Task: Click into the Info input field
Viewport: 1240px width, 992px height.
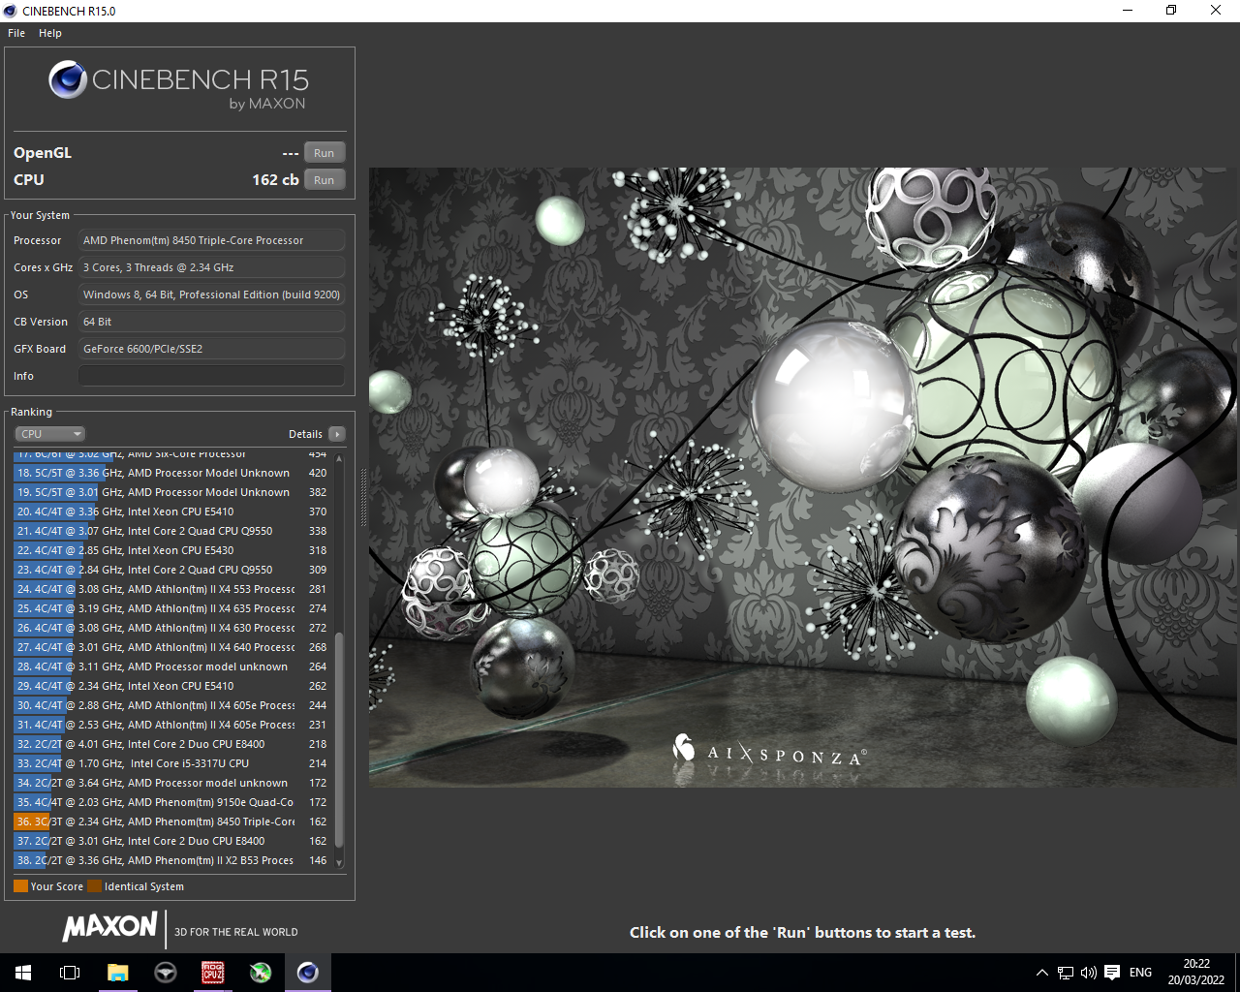Action: [211, 376]
